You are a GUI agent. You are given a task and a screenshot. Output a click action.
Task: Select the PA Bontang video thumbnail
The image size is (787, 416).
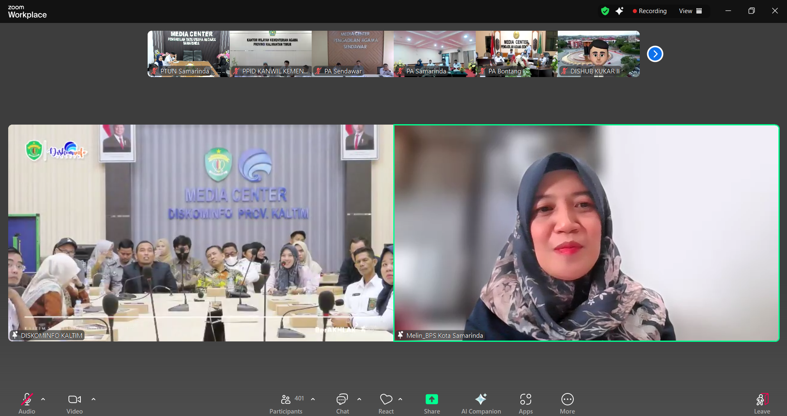point(516,54)
